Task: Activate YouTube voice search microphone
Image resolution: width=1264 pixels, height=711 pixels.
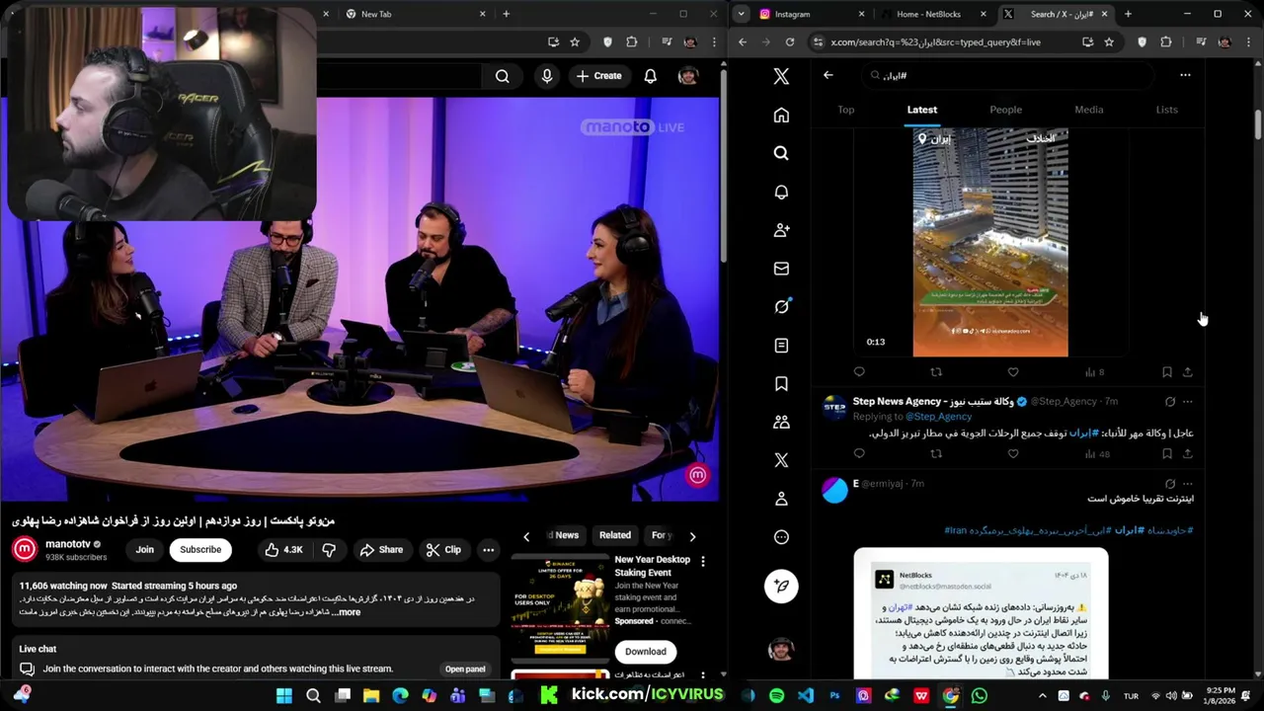Action: [x=547, y=76]
